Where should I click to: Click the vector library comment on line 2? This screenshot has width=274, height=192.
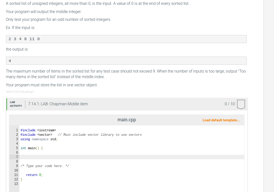click(x=100, y=135)
